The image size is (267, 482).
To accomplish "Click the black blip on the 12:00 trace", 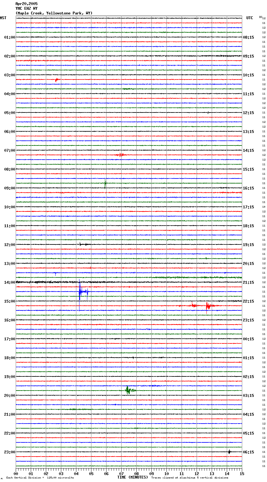I will coord(84,244).
